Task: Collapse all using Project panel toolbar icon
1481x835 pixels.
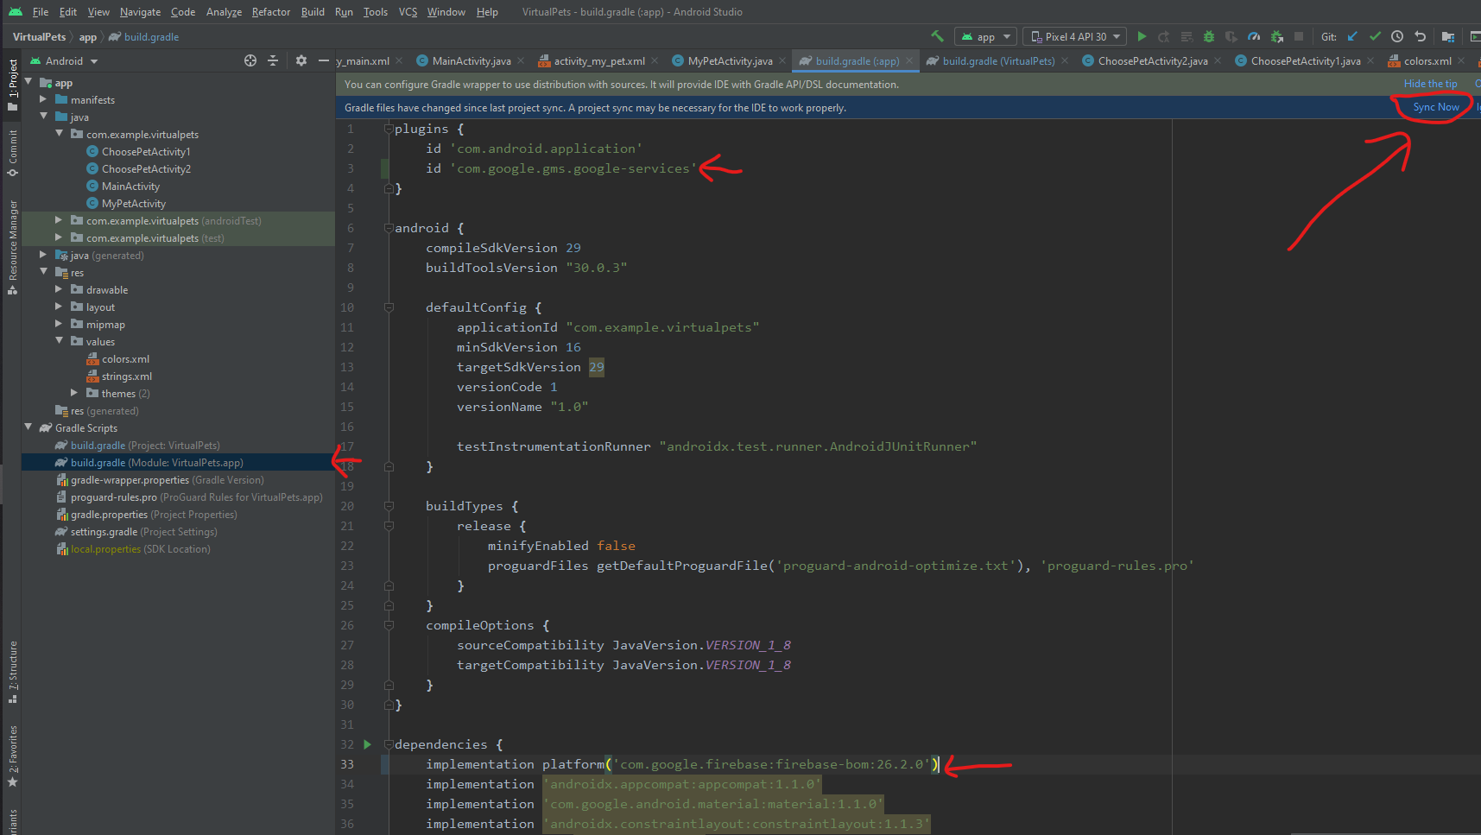Action: (273, 60)
